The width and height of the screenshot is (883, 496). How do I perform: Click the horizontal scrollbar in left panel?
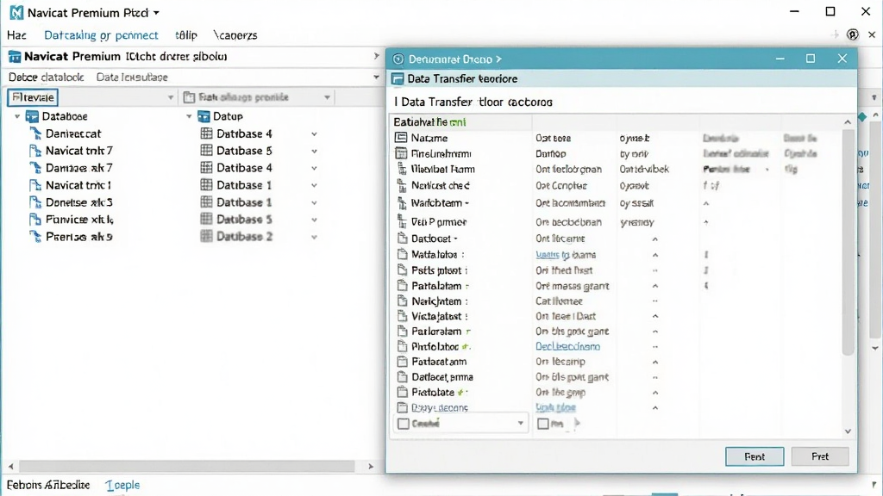click(x=187, y=466)
